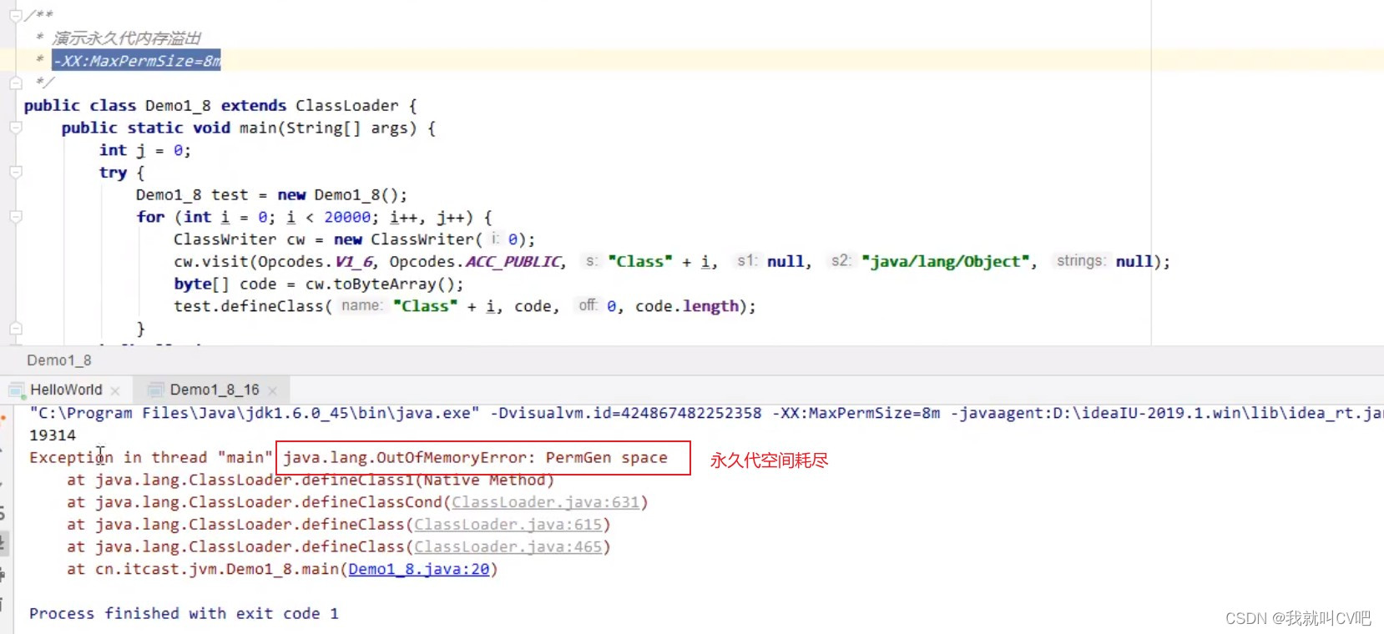Click Opcodes.V1_6 constant
1384x634 pixels.
(x=316, y=262)
